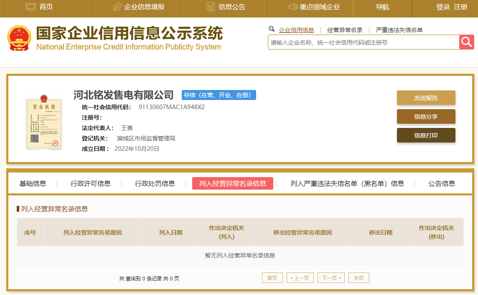Viewport: 478px width, 295px height.
Task: Click the 首页 pagination button
Action: coord(272,277)
